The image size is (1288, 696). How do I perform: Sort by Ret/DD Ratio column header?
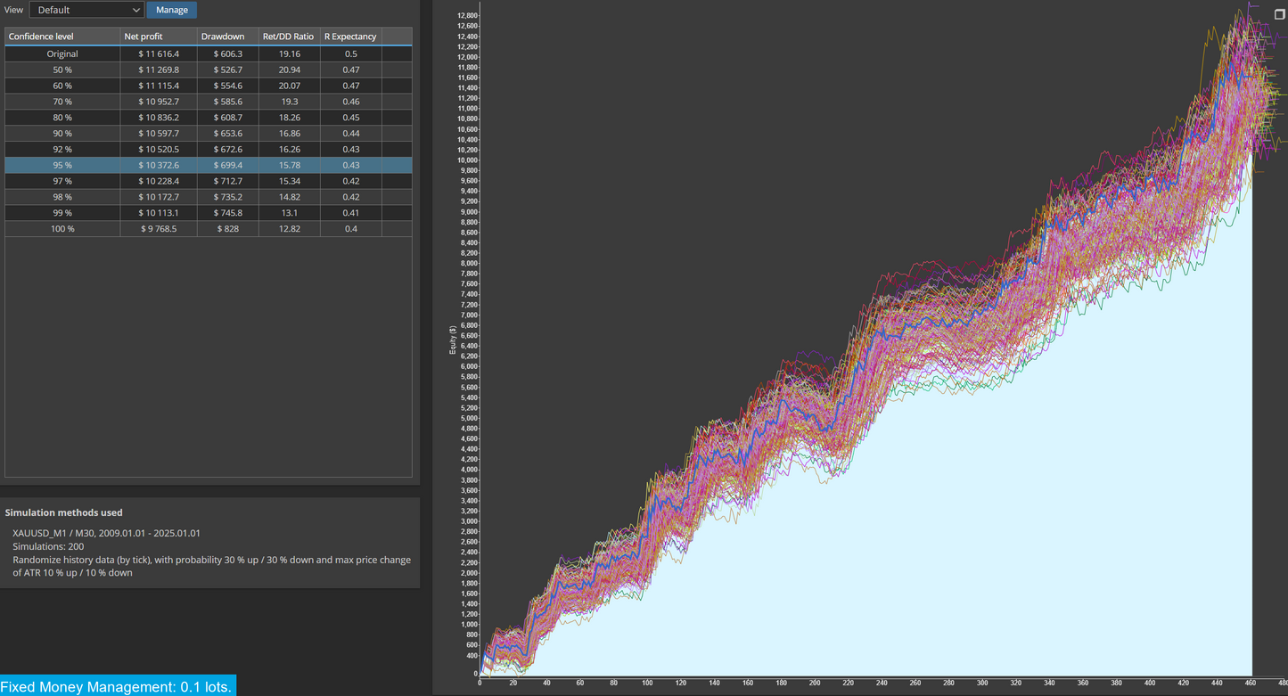click(289, 37)
